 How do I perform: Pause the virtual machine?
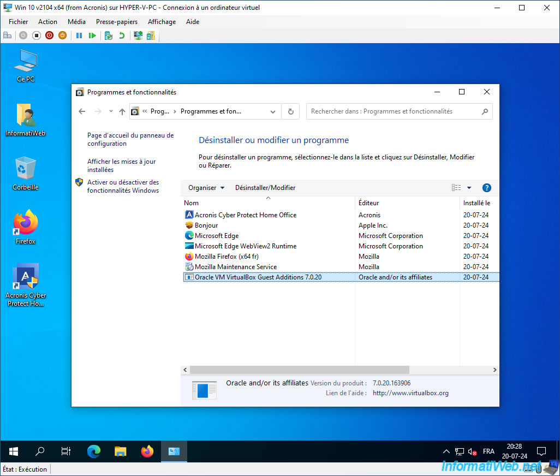coord(79,35)
